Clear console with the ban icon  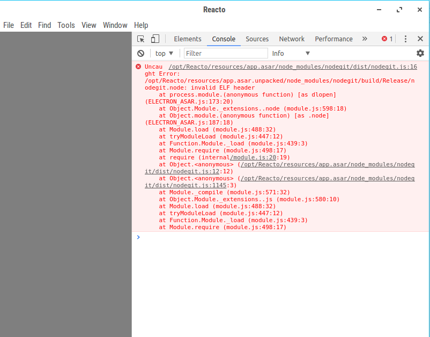[x=140, y=53]
